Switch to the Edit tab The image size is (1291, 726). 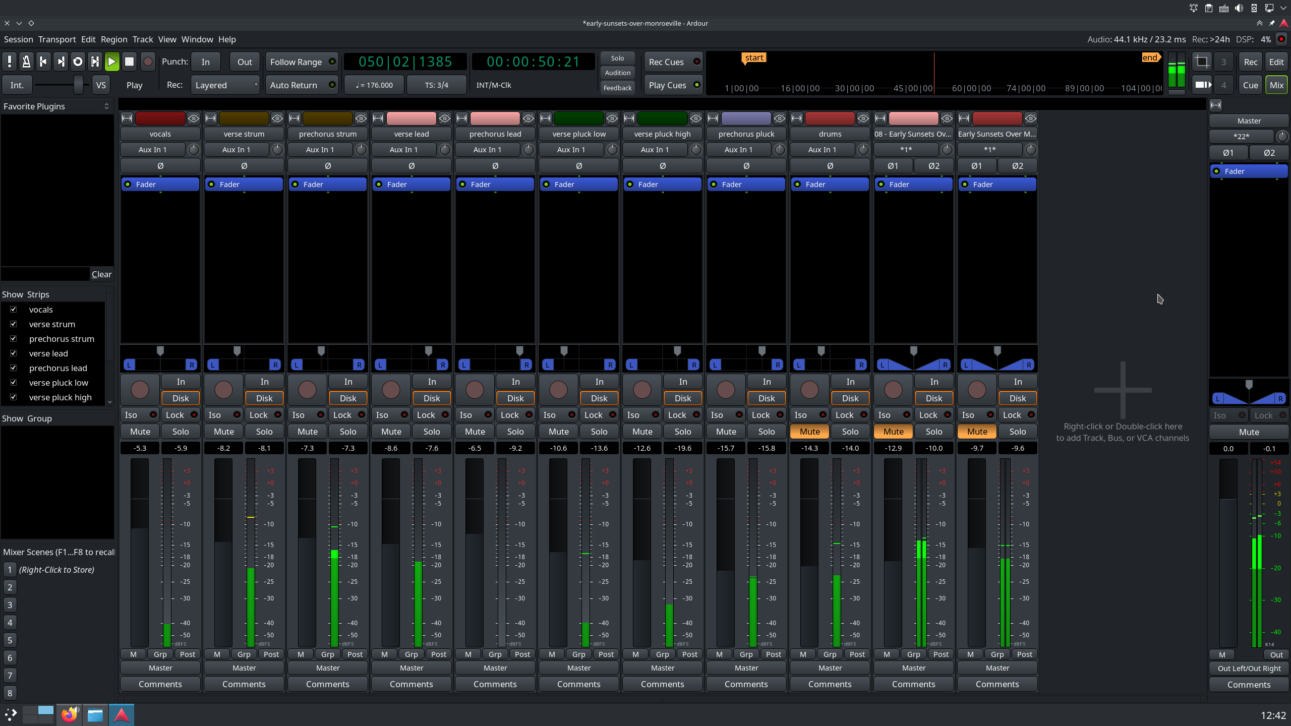(1276, 62)
